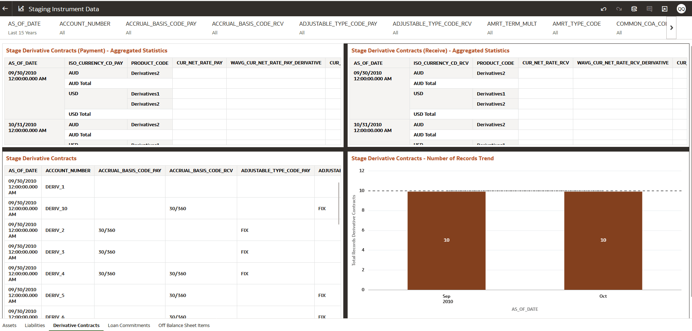Select the Refresh Data icon
This screenshot has height=331, width=692.
[634, 9]
